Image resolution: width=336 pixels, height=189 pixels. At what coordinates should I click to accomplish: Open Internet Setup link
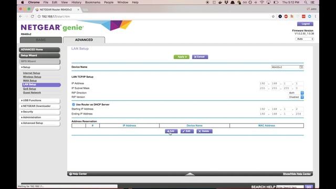[x=31, y=73]
